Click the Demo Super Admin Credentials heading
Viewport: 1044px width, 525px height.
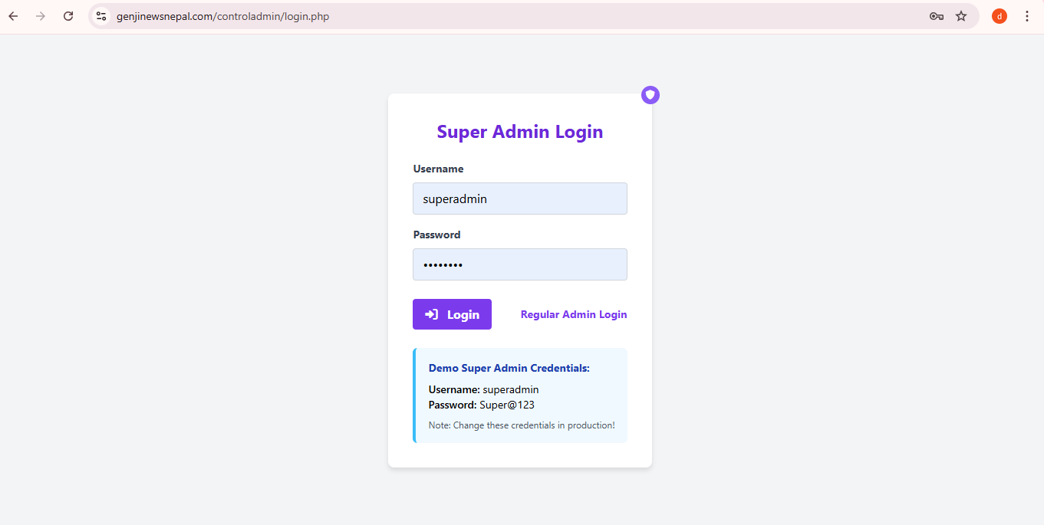509,368
